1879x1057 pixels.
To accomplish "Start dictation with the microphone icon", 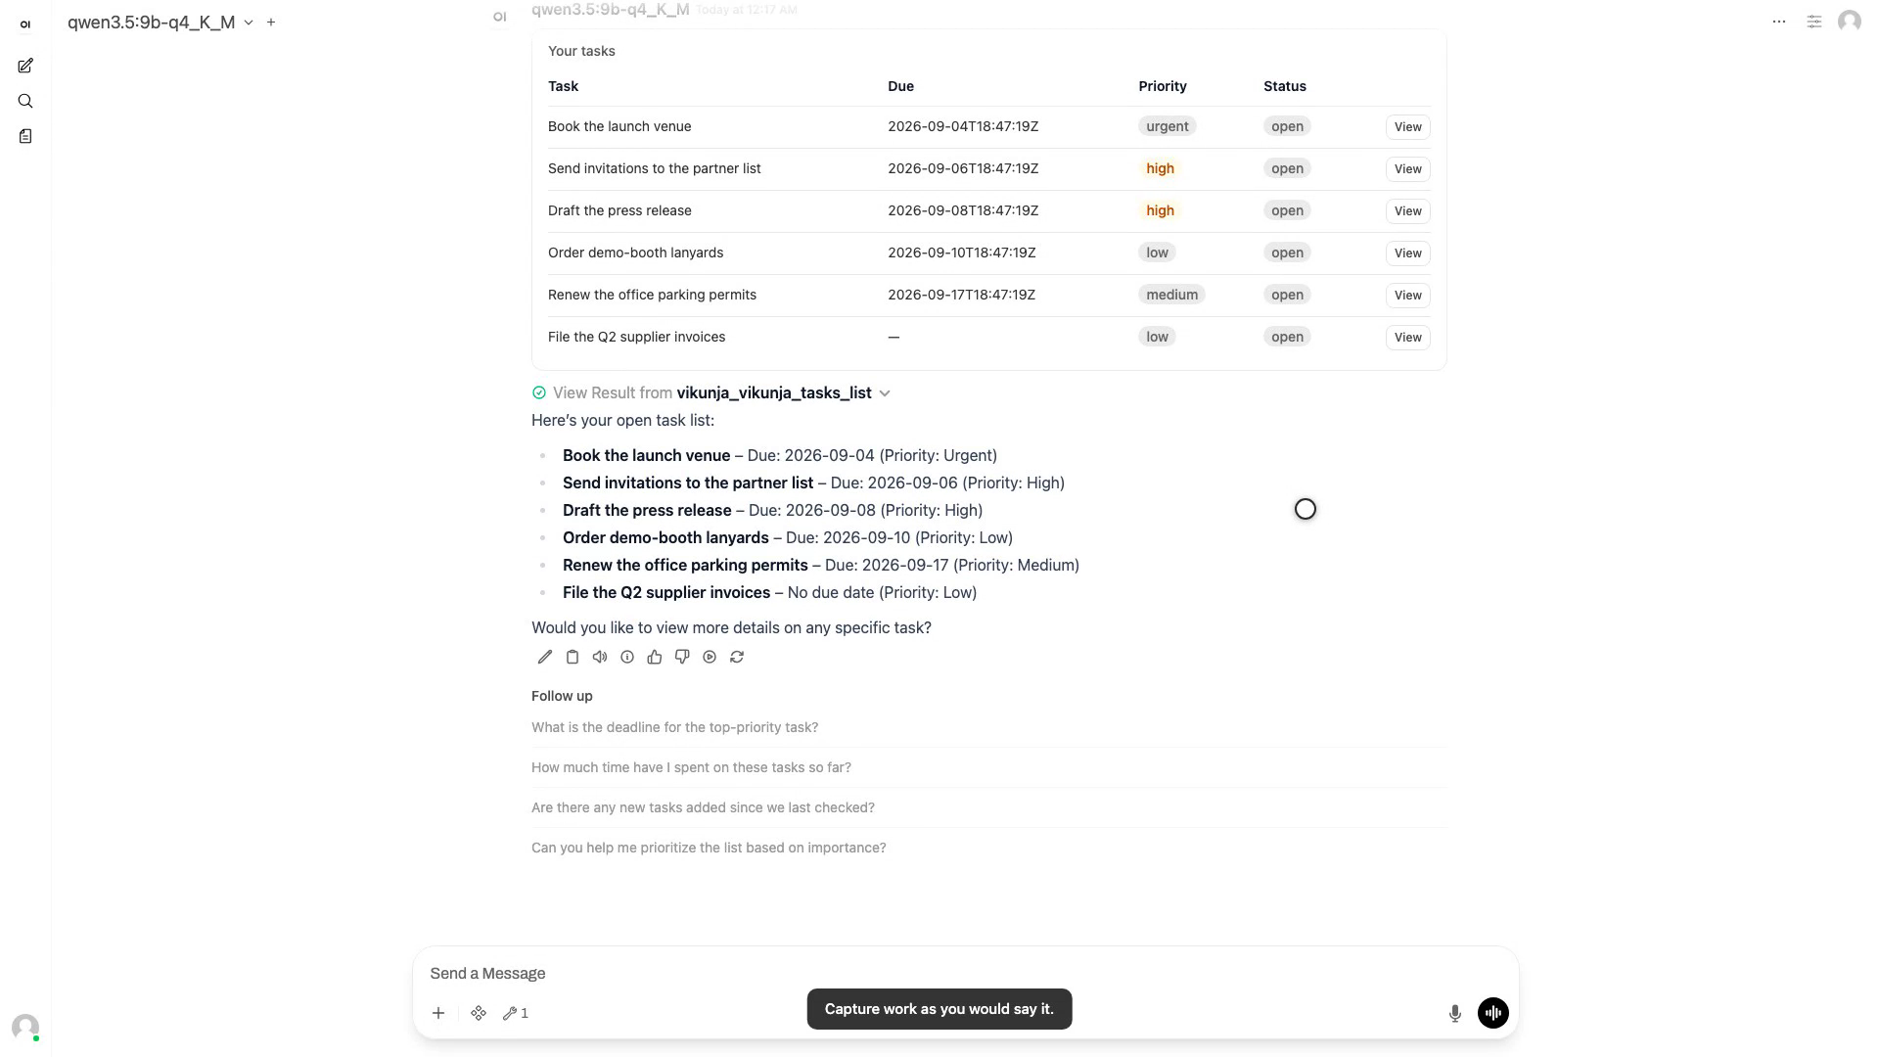I will pyautogui.click(x=1455, y=1013).
